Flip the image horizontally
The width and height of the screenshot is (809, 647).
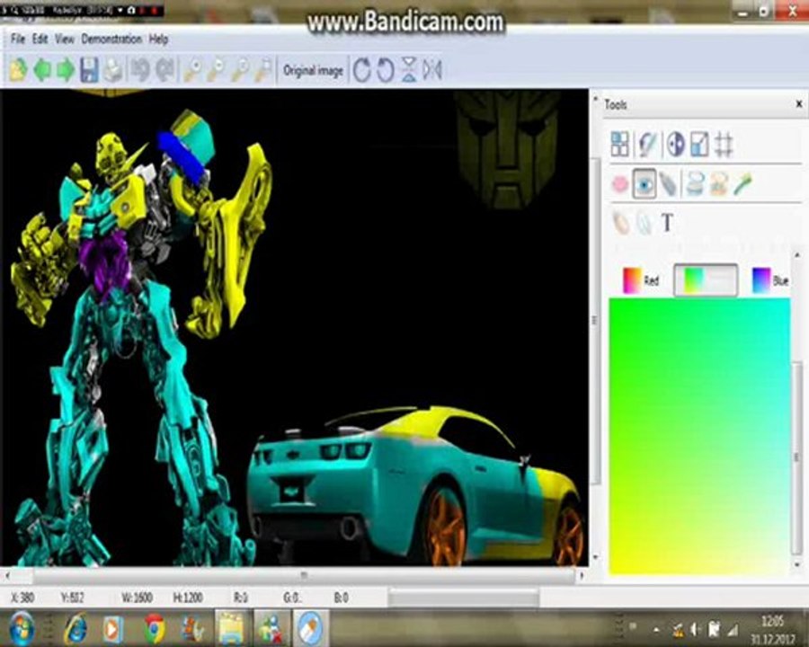pos(432,70)
